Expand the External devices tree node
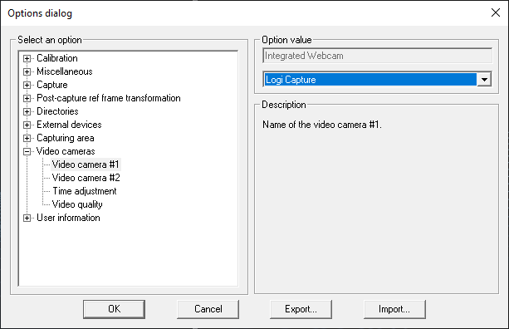 pos(27,125)
